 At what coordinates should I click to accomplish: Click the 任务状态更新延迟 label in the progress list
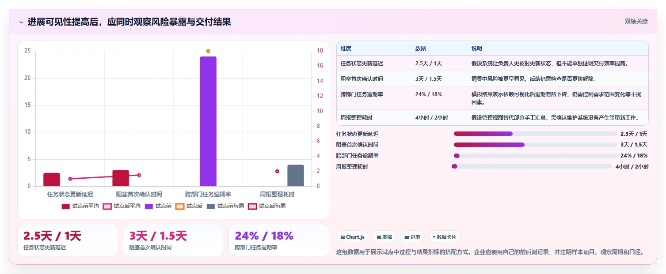(357, 134)
